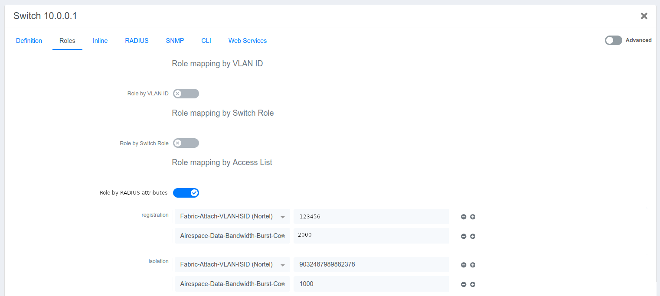Add row after isolation Airespace-Data-Bandwidth with plus icon
Viewport: 660px width, 296px height.
click(x=473, y=284)
